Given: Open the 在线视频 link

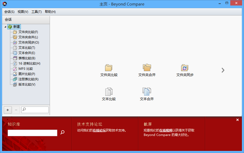Looking at the screenshot, I should click(x=166, y=130).
